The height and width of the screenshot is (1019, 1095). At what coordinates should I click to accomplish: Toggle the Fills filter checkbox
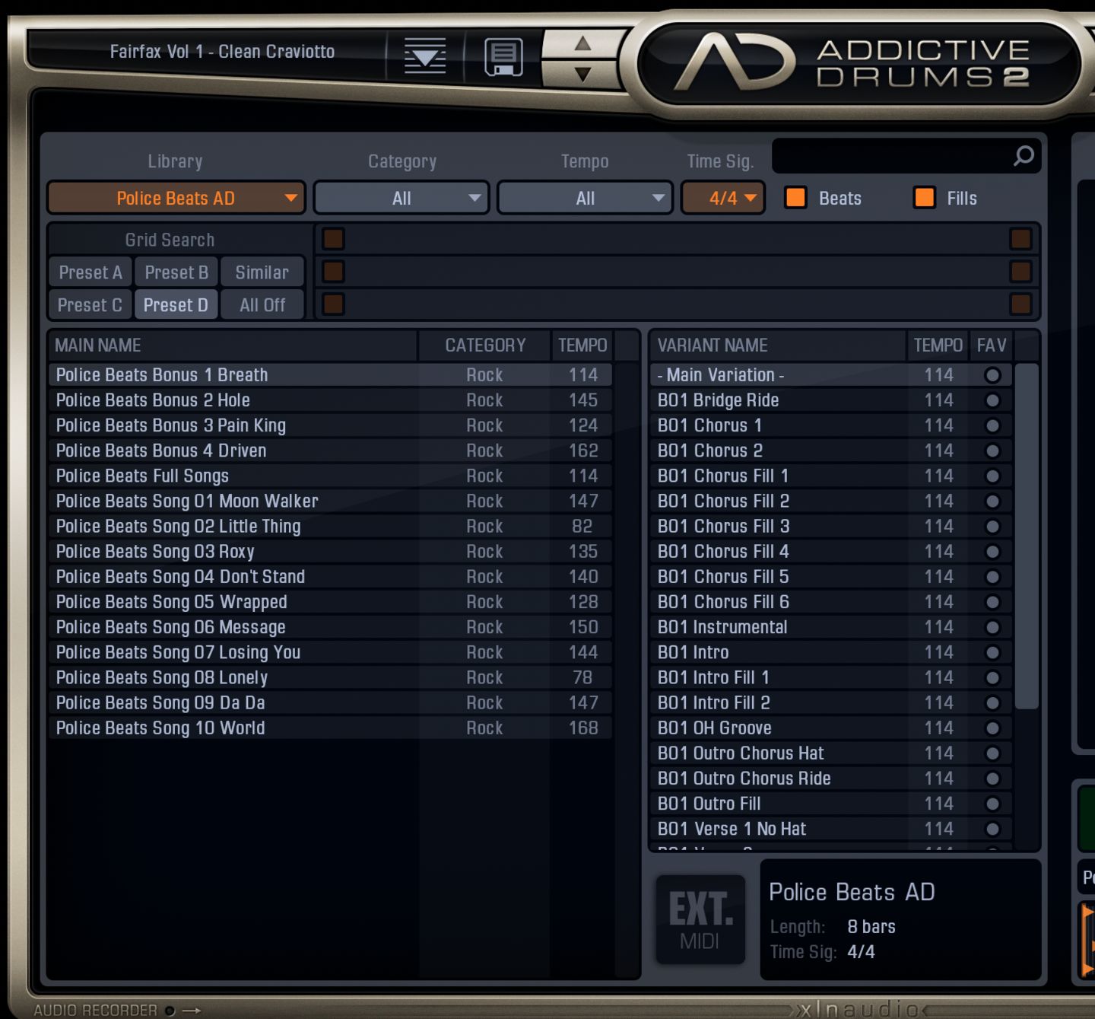[x=925, y=198]
